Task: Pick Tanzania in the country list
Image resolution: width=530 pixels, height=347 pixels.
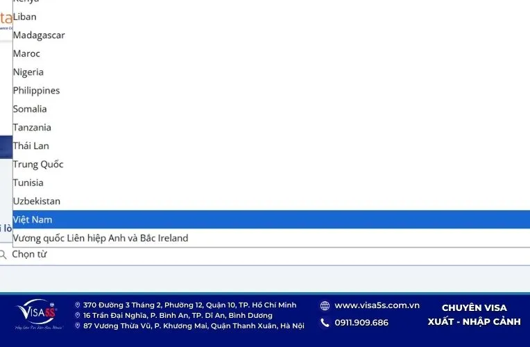Action: [271, 127]
